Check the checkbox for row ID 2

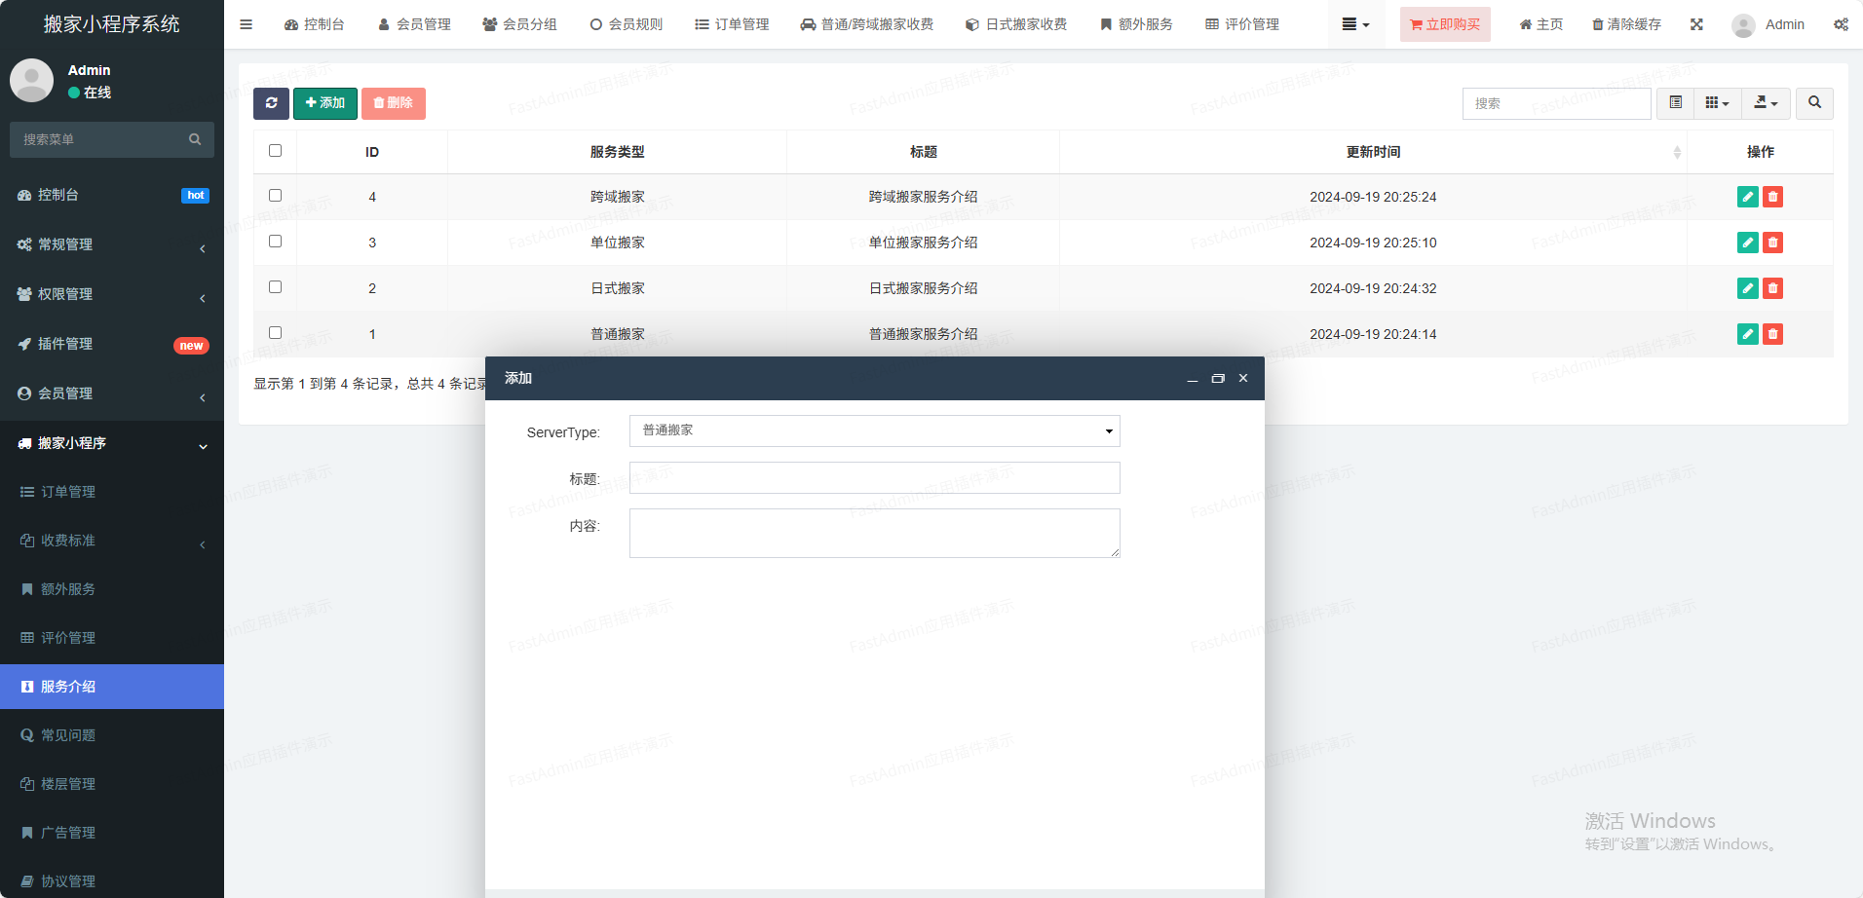click(x=275, y=287)
